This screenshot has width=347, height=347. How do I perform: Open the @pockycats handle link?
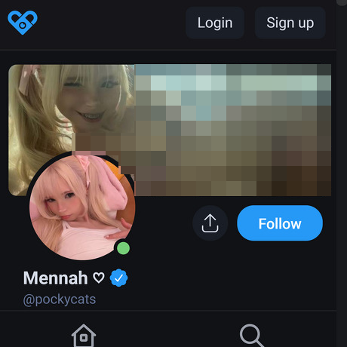(60, 299)
